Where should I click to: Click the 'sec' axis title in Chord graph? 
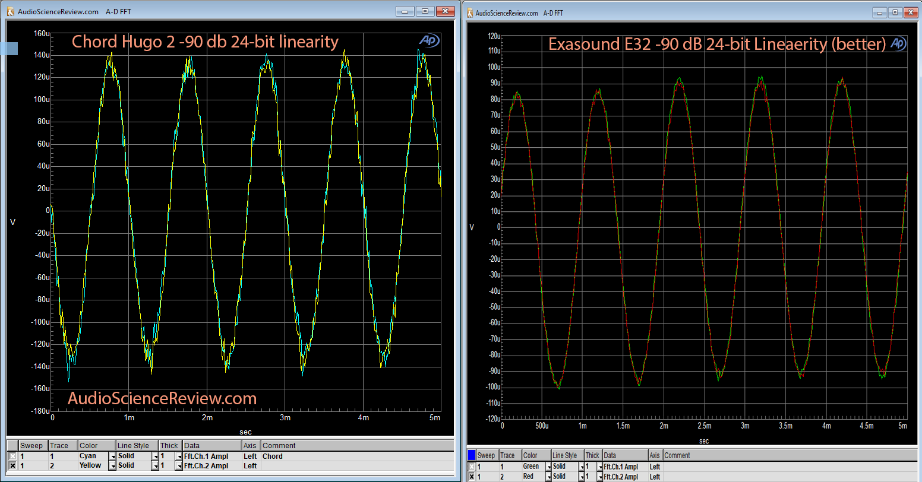tap(245, 433)
